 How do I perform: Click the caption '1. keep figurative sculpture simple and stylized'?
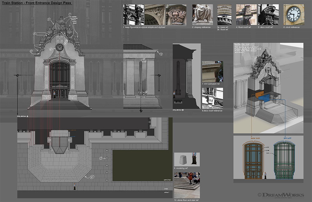tap(144, 27)
